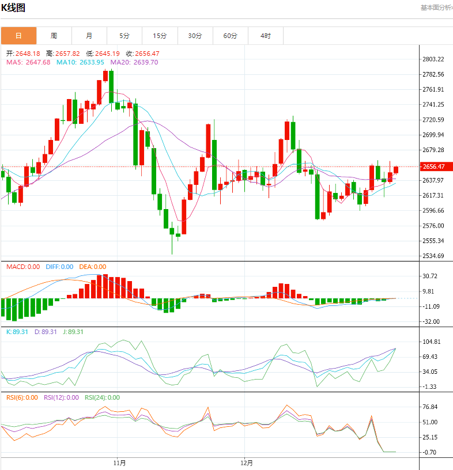
Task: Click the 11月 time axis marker
Action: (119, 463)
